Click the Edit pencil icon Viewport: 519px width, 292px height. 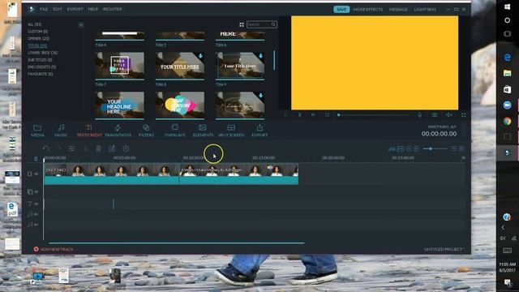click(112, 148)
